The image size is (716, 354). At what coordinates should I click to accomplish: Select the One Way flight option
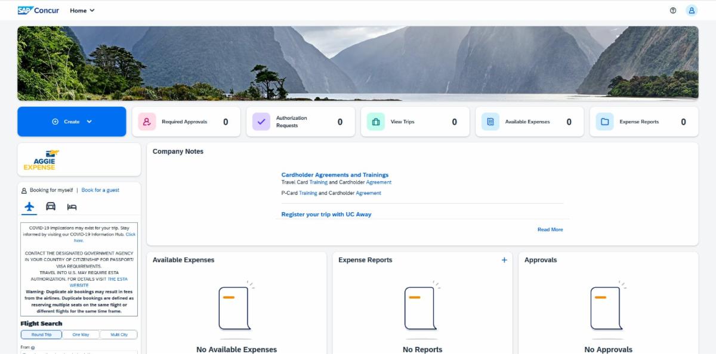81,335
